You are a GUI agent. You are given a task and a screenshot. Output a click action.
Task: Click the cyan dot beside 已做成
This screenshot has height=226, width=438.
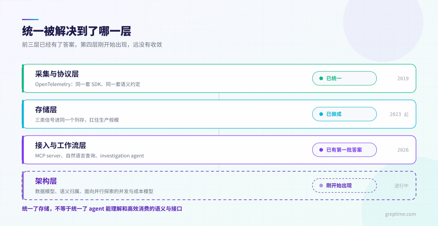coord(321,114)
